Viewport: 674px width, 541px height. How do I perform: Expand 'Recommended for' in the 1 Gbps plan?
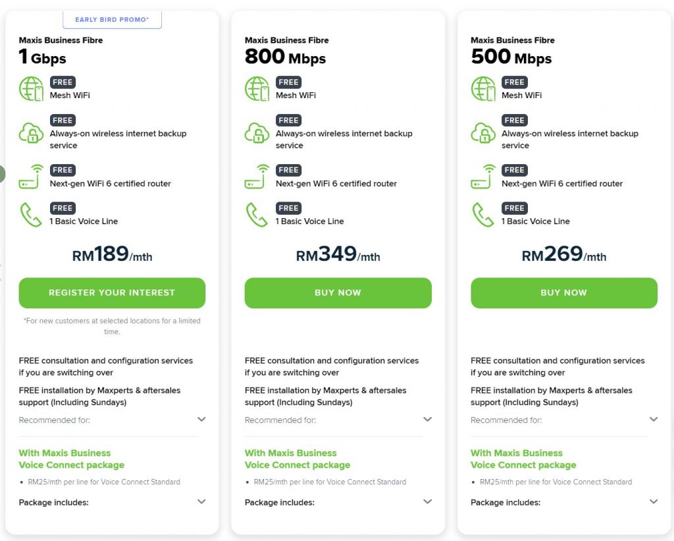pyautogui.click(x=201, y=420)
